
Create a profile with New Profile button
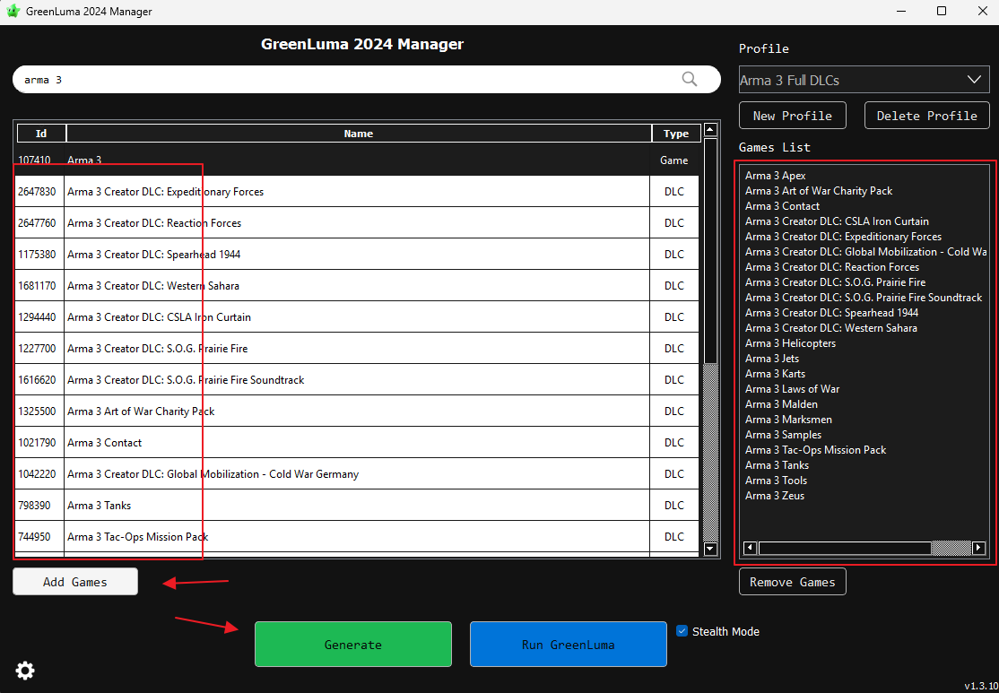792,116
